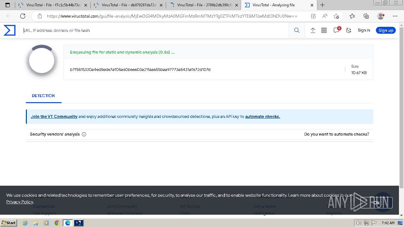Viewport: 404px width, 227px height.
Task: Open the Privacy Policy link
Action: pyautogui.click(x=20, y=202)
